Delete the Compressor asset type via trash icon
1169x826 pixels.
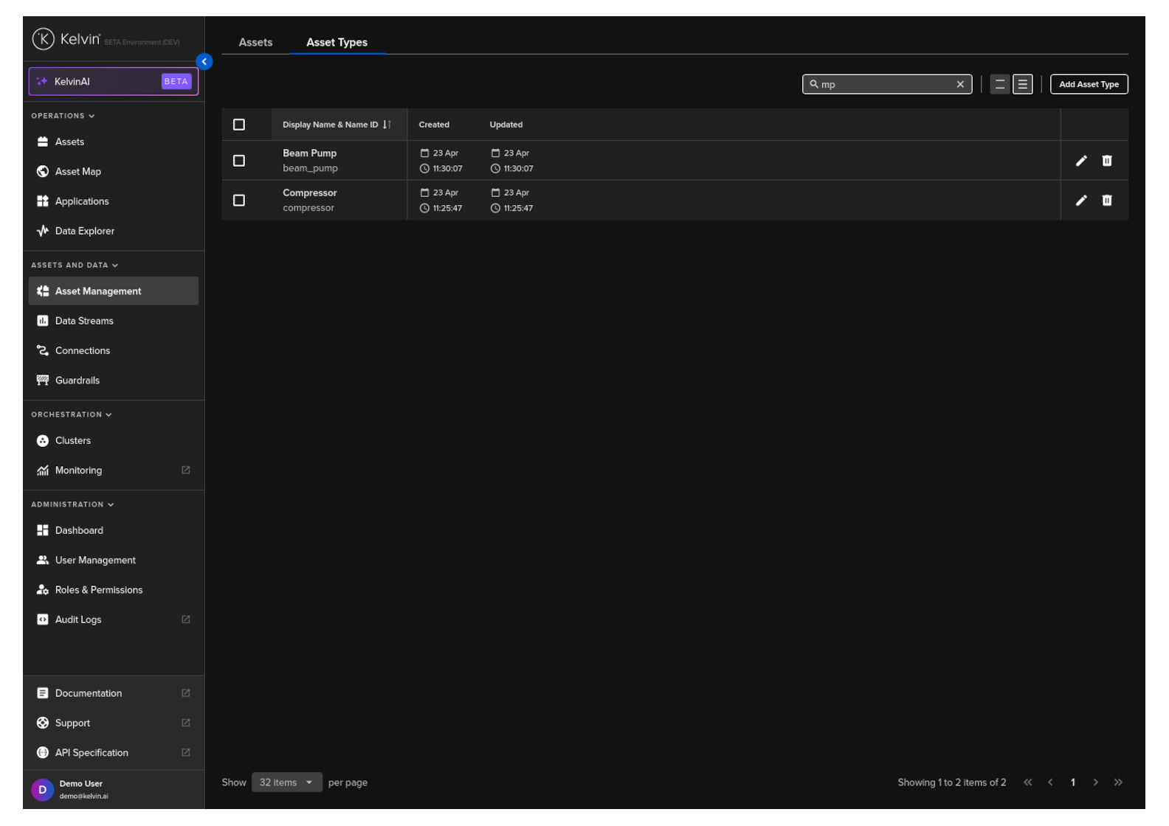1106,201
